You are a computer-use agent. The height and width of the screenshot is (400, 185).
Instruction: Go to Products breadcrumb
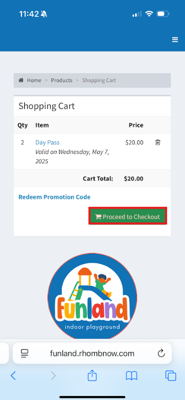(62, 80)
